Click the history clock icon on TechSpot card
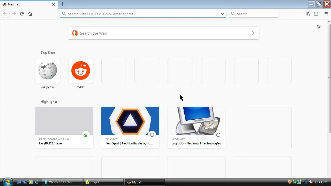Image resolution: width=331 pixels, height=186 pixels. click(152, 135)
